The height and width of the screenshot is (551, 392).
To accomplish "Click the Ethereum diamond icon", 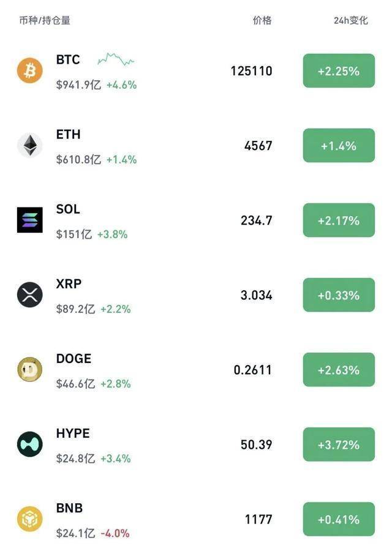I will coord(29,145).
